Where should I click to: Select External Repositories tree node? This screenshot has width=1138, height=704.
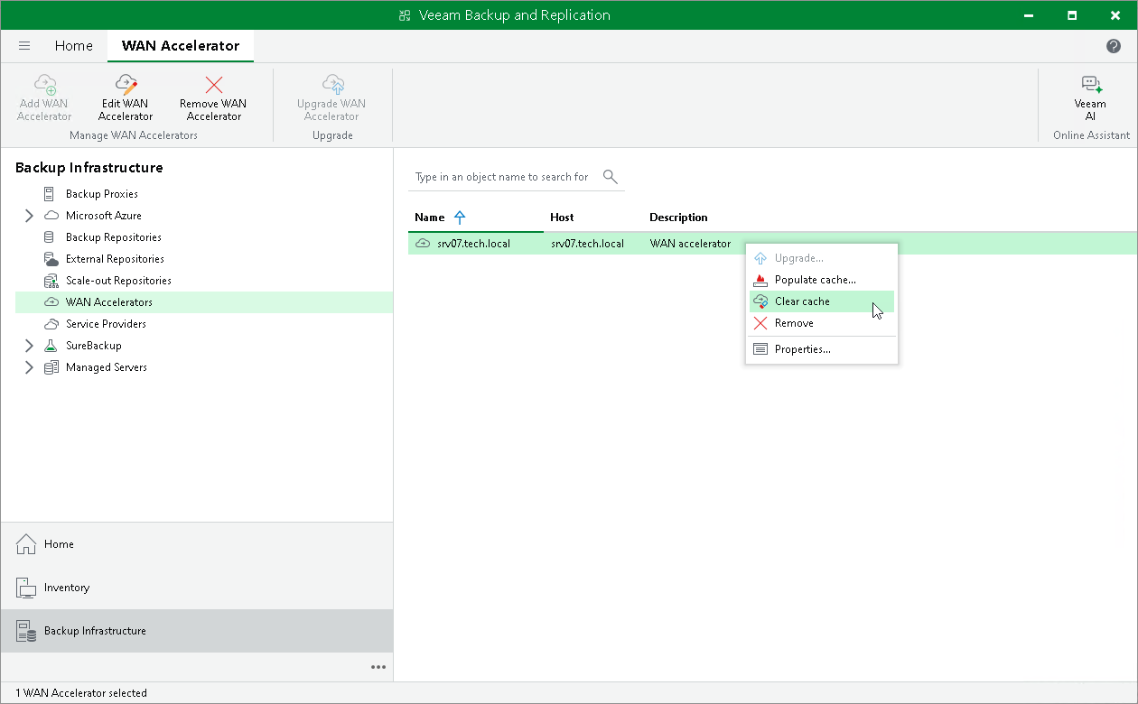115,259
